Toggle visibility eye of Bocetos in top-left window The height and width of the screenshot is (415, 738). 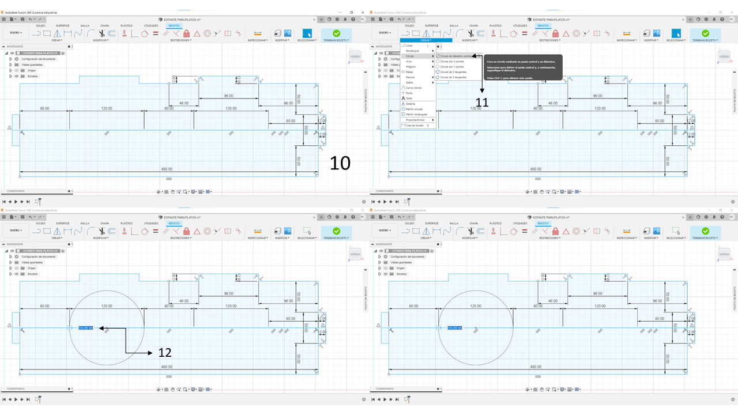[16, 76]
